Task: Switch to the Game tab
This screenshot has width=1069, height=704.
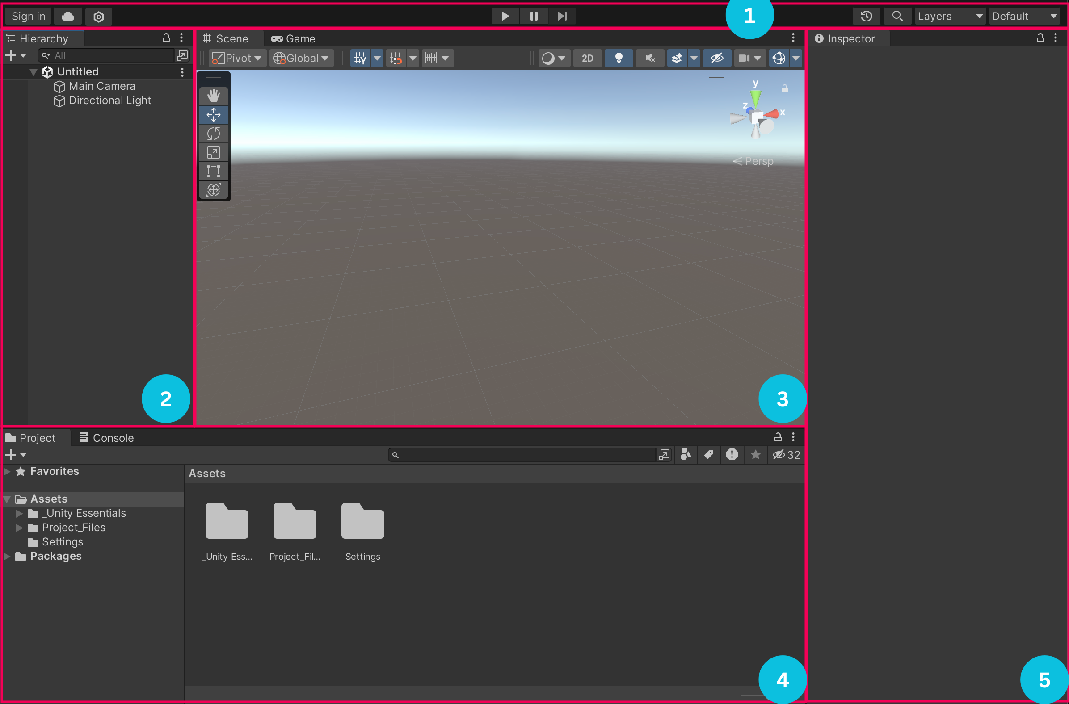Action: (293, 38)
